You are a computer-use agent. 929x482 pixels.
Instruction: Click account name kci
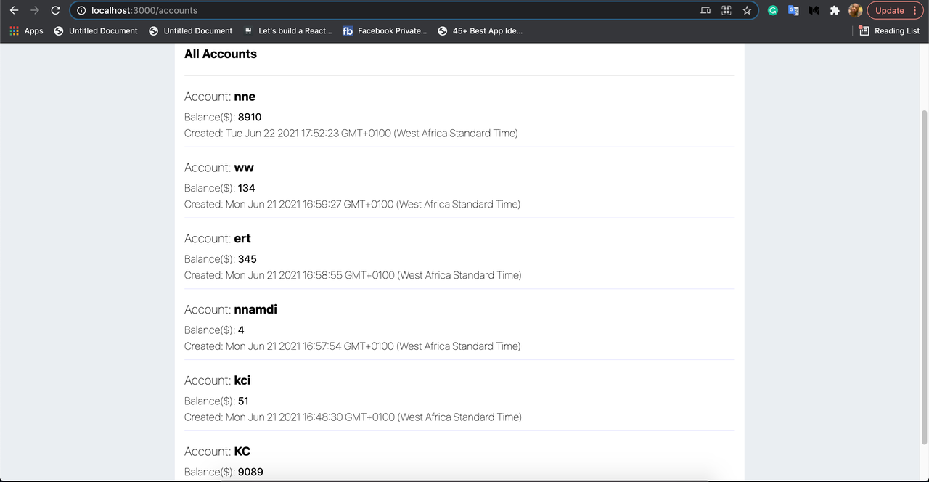pyautogui.click(x=242, y=380)
